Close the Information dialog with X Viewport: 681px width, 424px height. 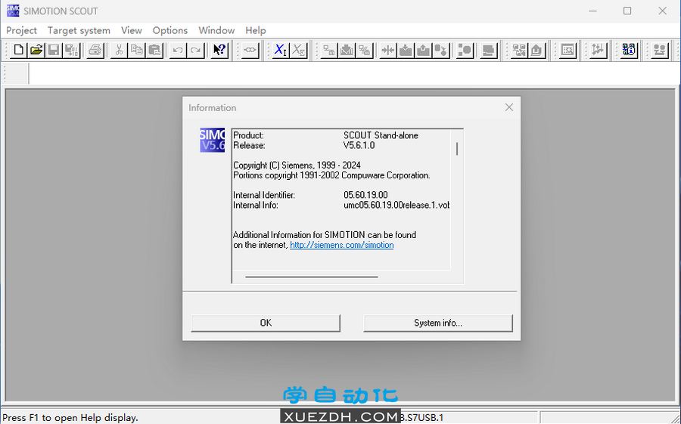click(509, 107)
